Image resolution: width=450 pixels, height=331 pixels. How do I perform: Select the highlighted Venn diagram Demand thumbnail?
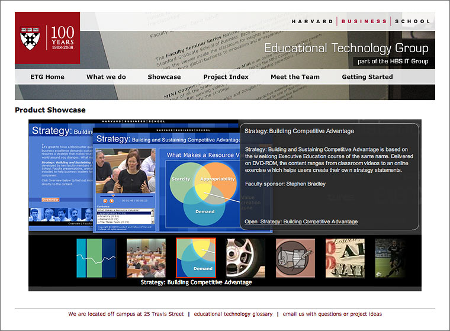(x=196, y=258)
